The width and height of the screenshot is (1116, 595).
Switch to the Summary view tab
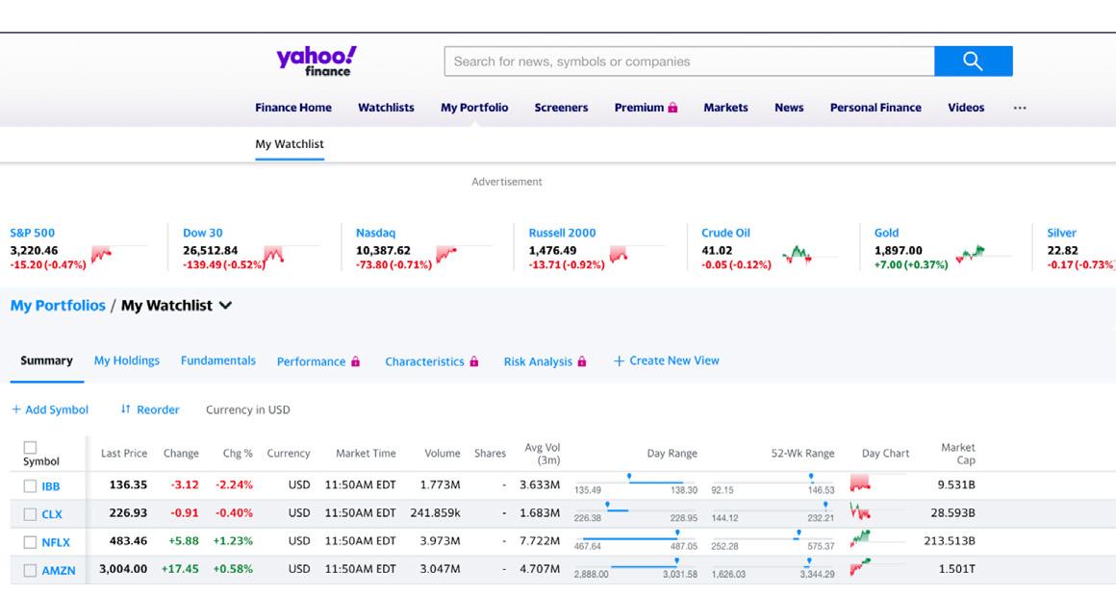click(x=46, y=360)
